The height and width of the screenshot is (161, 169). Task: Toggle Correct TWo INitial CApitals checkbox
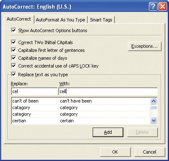coord(14,42)
